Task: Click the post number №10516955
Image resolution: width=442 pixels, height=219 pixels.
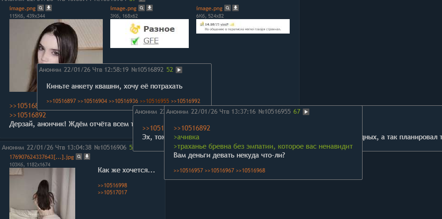Action: coord(275,112)
